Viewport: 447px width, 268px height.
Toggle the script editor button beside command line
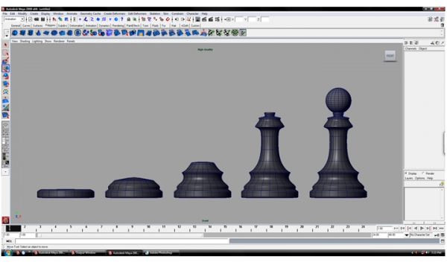442,241
